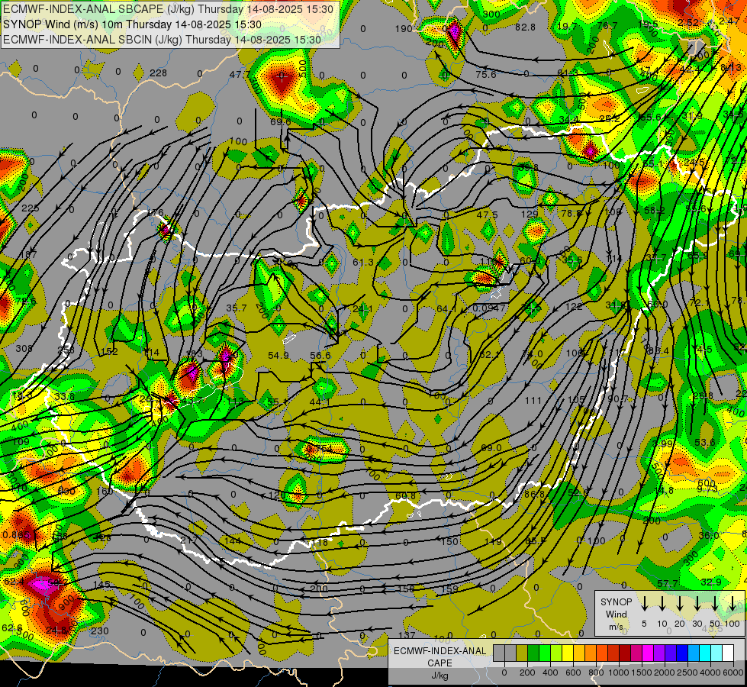This screenshot has height=687, width=747.
Task: Click the '64.1' value on the map
Action: tap(446, 309)
